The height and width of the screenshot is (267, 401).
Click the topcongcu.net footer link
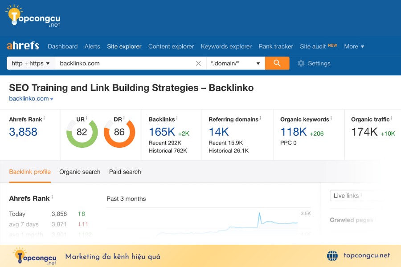367,255
